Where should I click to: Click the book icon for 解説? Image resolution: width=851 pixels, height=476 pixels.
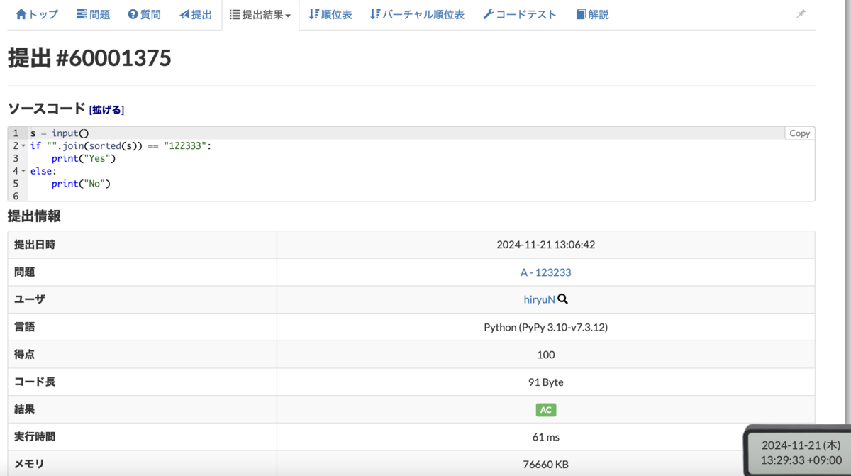(582, 14)
